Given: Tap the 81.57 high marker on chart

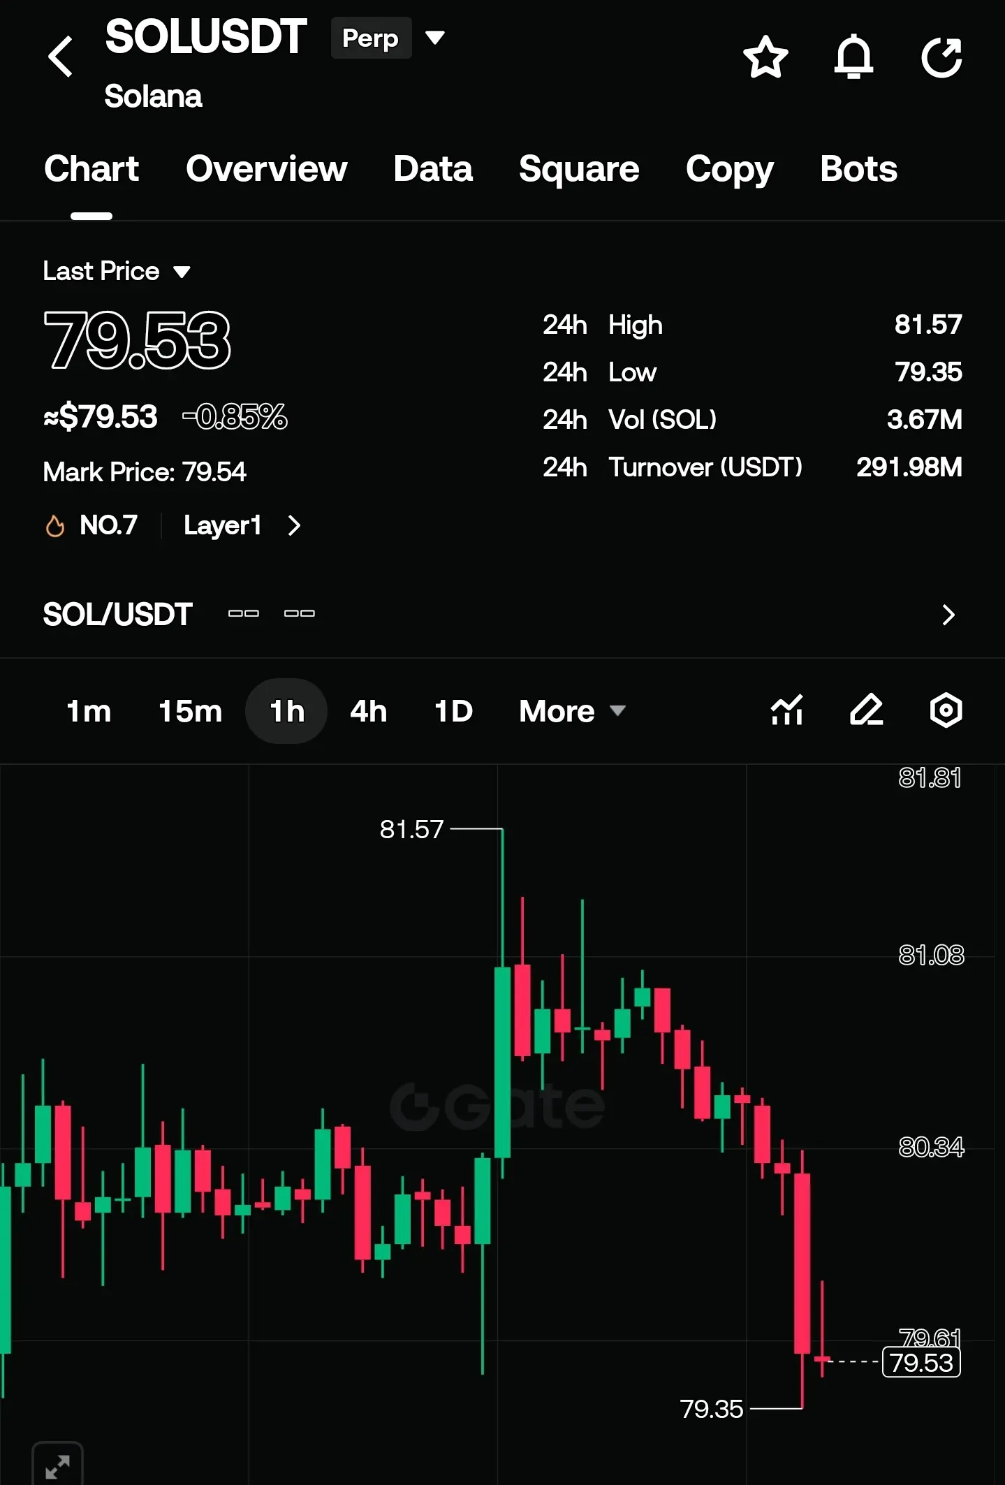Looking at the screenshot, I should pyautogui.click(x=412, y=830).
